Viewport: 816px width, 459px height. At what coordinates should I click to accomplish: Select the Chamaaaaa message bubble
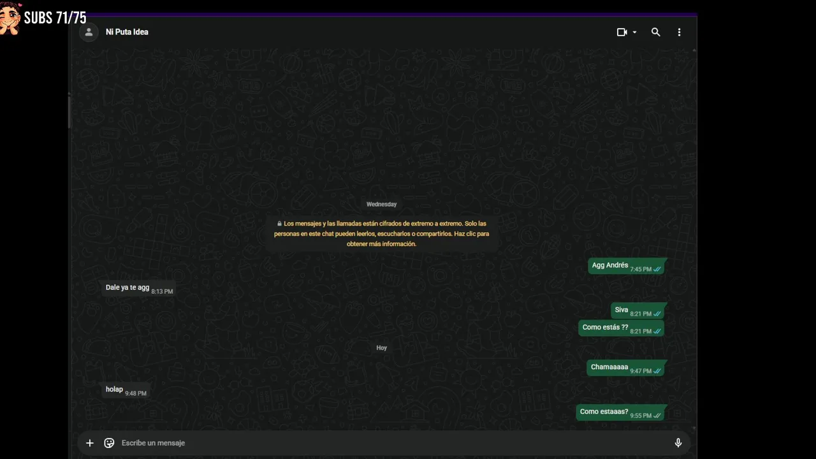click(626, 368)
